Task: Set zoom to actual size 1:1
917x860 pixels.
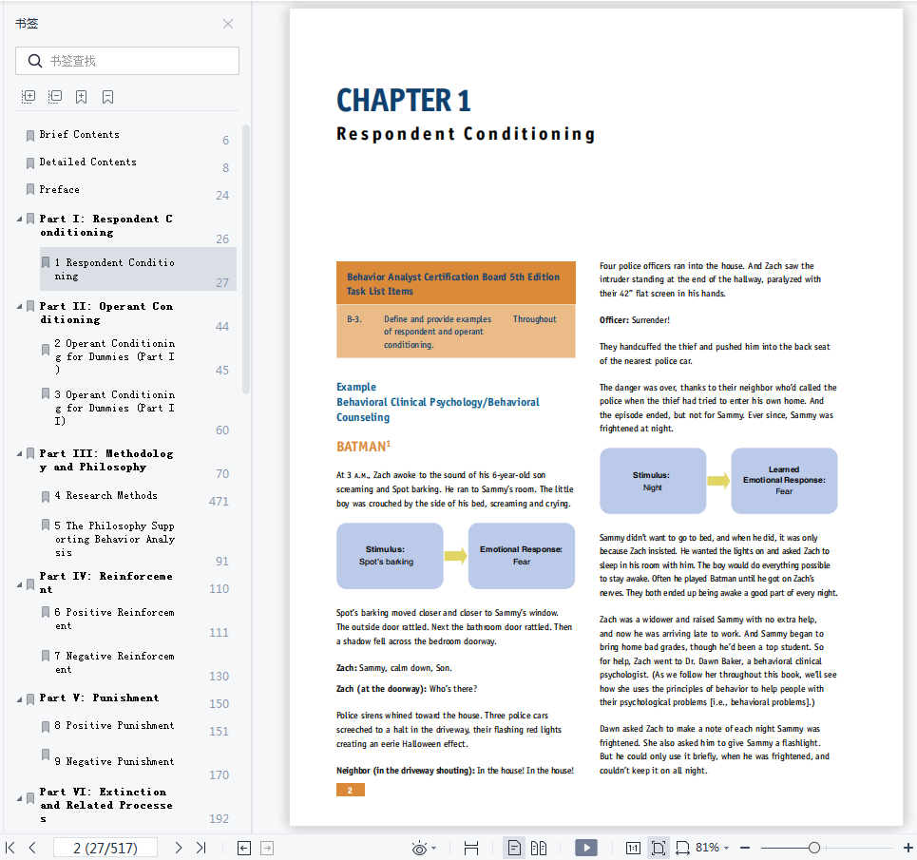Action: [633, 848]
